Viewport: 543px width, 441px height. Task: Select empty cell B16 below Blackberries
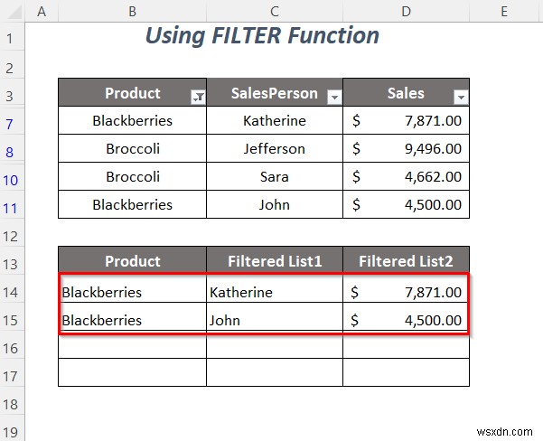point(132,348)
